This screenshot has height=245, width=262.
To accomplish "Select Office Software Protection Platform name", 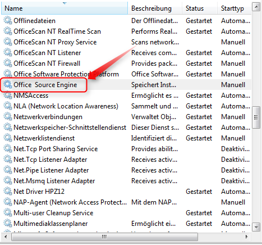I will tap(66, 74).
